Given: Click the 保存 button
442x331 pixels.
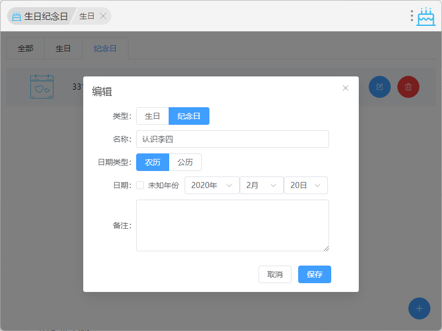Looking at the screenshot, I should tap(315, 274).
